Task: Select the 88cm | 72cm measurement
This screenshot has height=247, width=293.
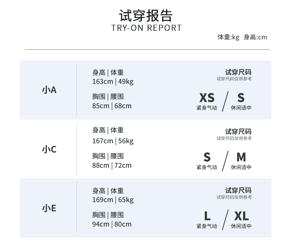Action: point(112,165)
